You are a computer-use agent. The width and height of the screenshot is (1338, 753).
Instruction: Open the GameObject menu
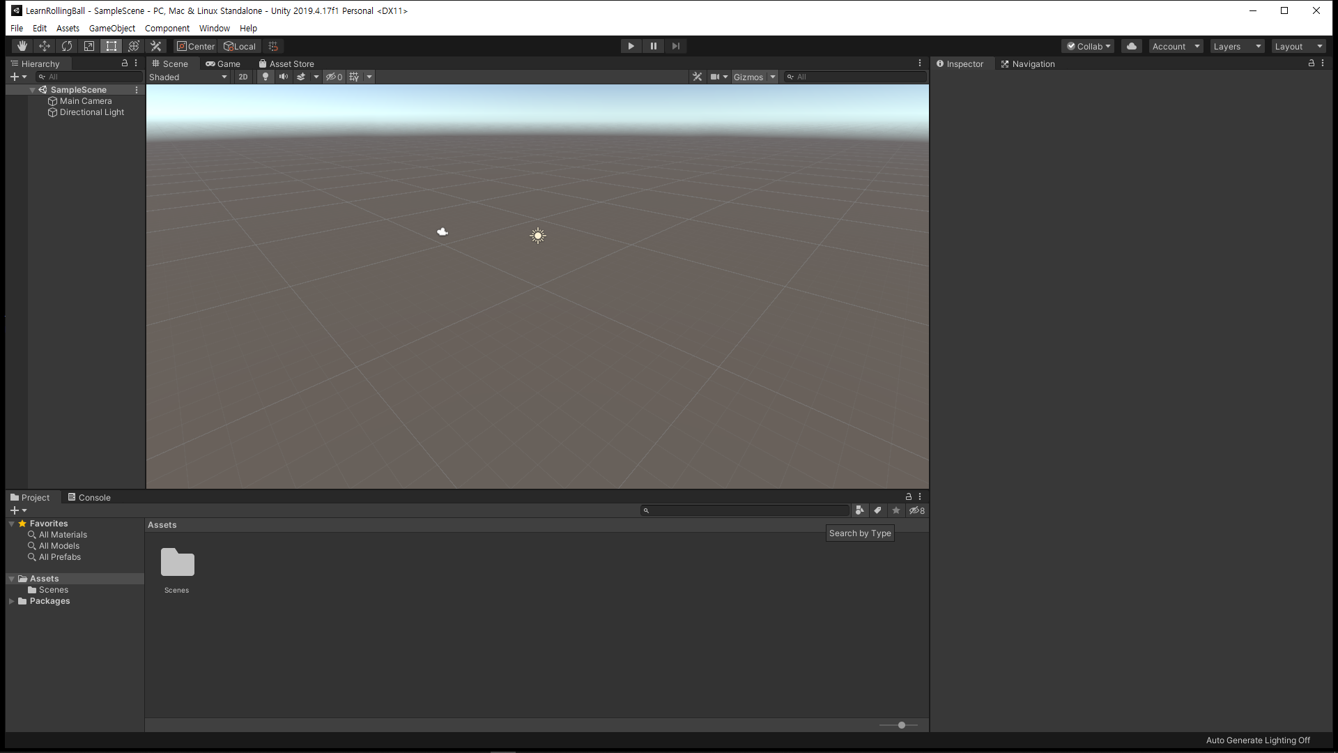(111, 29)
